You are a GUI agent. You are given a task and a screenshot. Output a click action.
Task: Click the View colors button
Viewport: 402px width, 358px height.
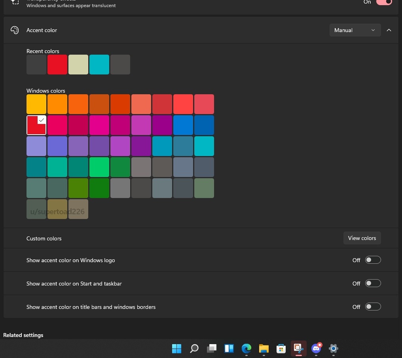click(x=362, y=238)
